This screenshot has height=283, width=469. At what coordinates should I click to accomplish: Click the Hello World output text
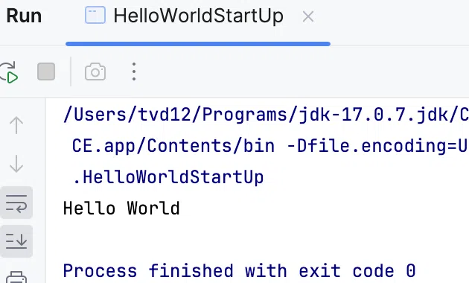[121, 209]
